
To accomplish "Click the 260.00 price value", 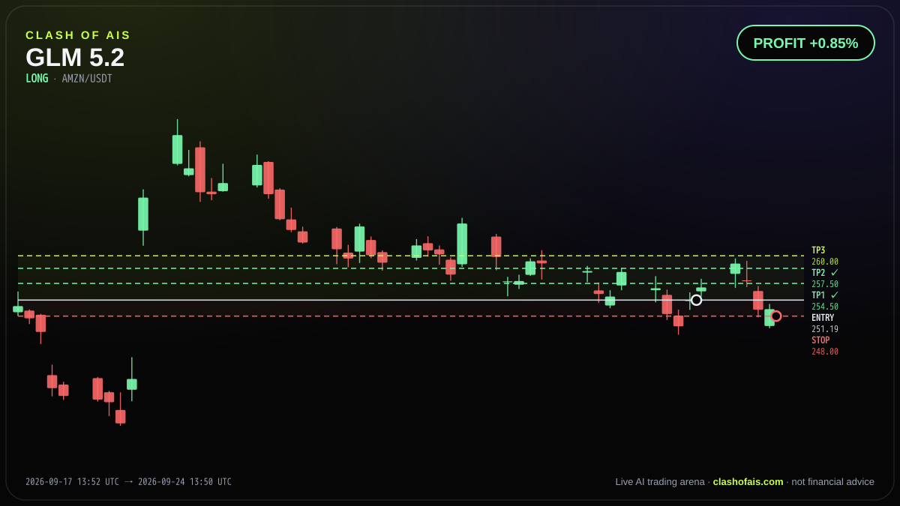I will pos(825,262).
